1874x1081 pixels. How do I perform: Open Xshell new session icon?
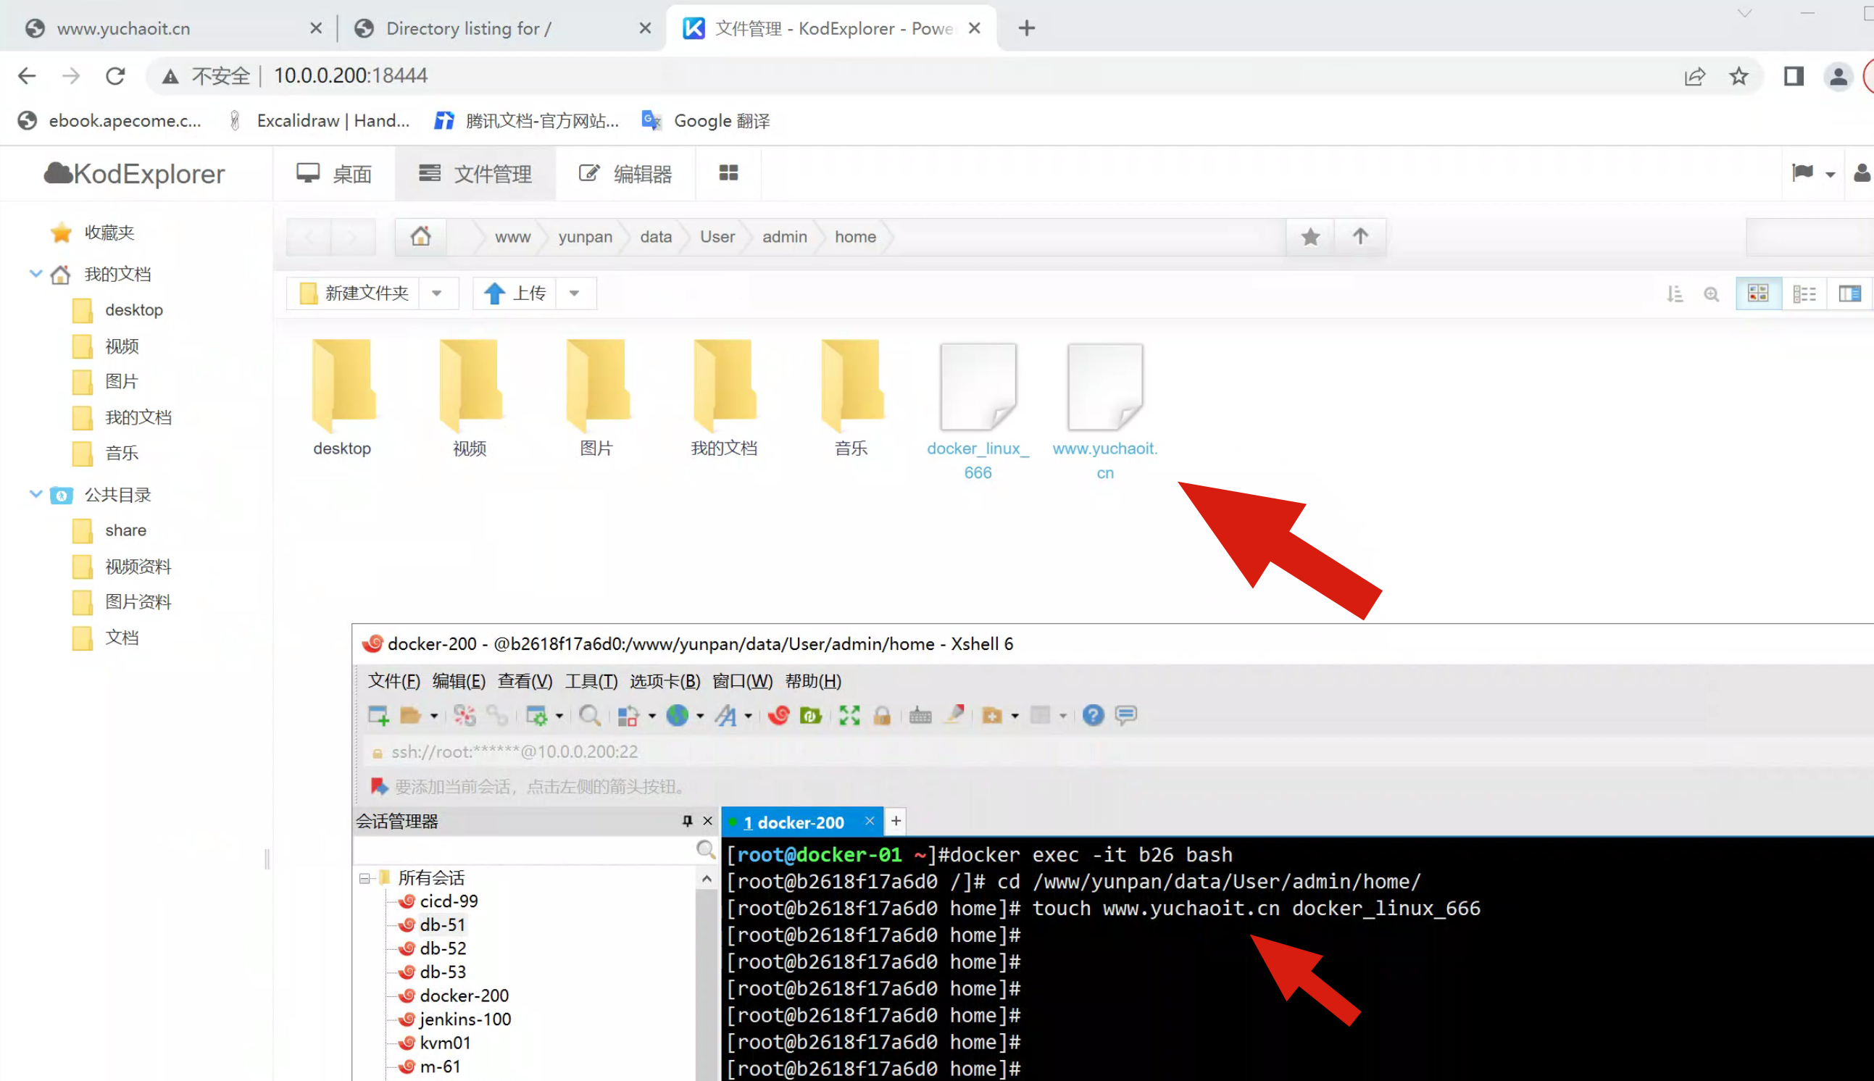tap(379, 715)
